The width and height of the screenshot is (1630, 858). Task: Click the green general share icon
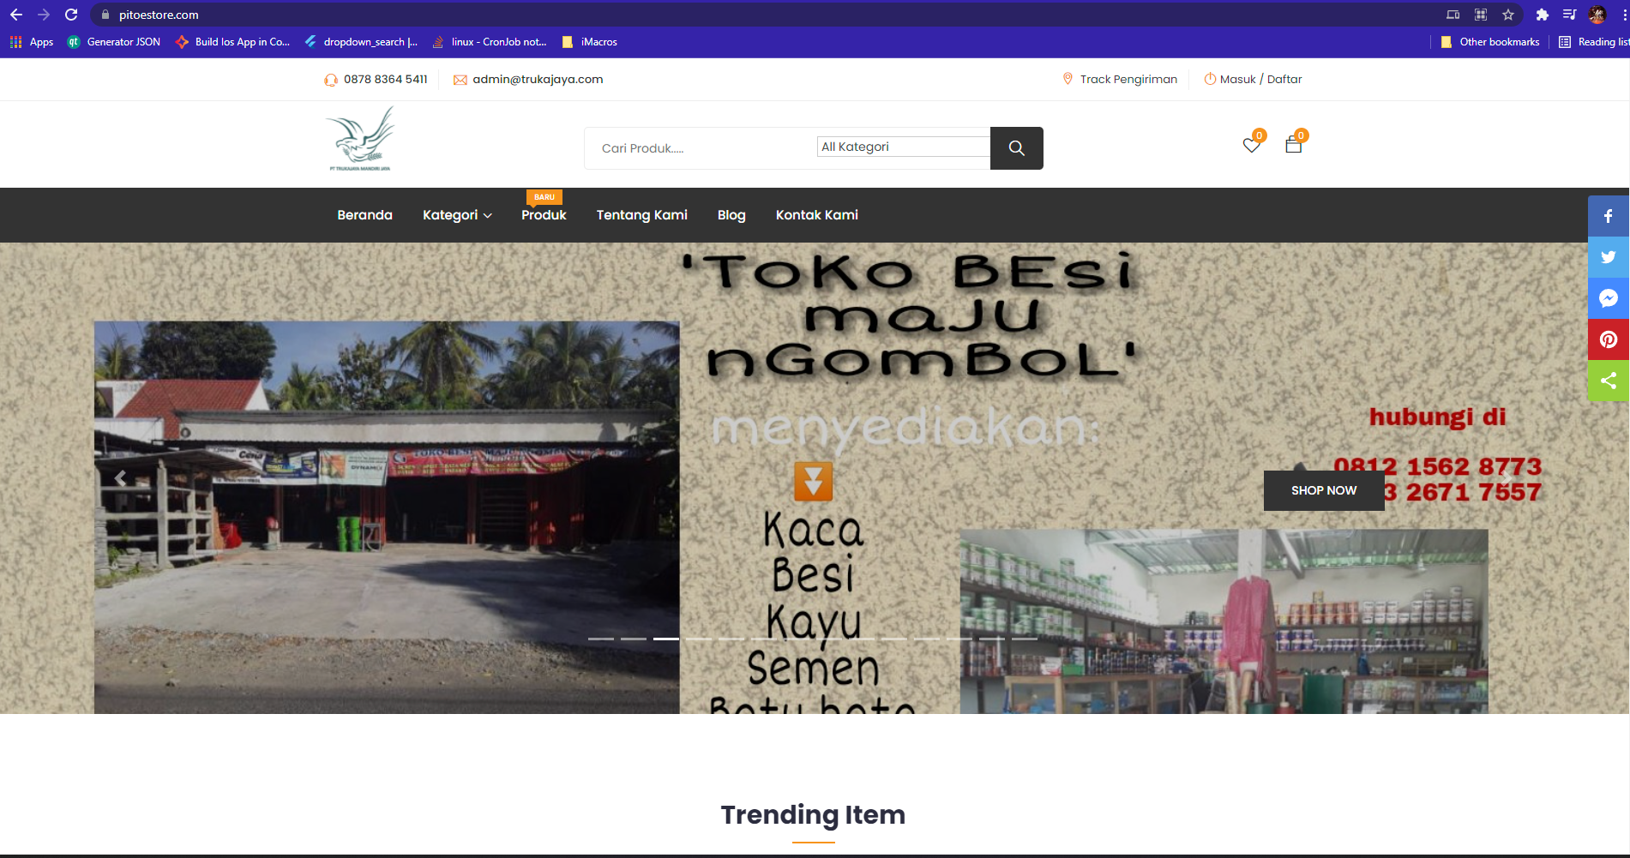tap(1608, 381)
